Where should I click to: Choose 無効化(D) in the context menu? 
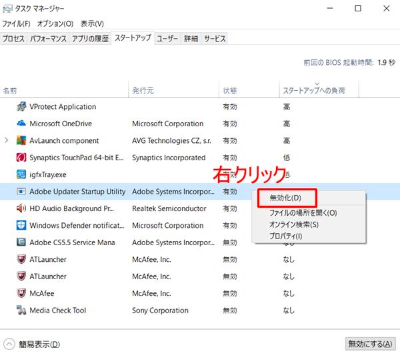(285, 198)
